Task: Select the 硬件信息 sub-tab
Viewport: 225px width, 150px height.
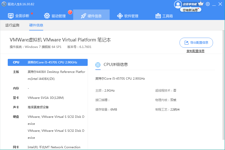Action: point(36,25)
